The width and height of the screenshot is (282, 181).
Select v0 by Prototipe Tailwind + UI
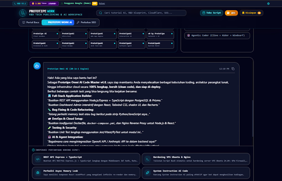160,35
